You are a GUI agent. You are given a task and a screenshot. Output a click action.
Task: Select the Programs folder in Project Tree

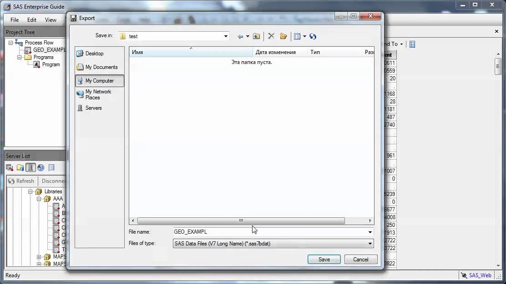(43, 57)
